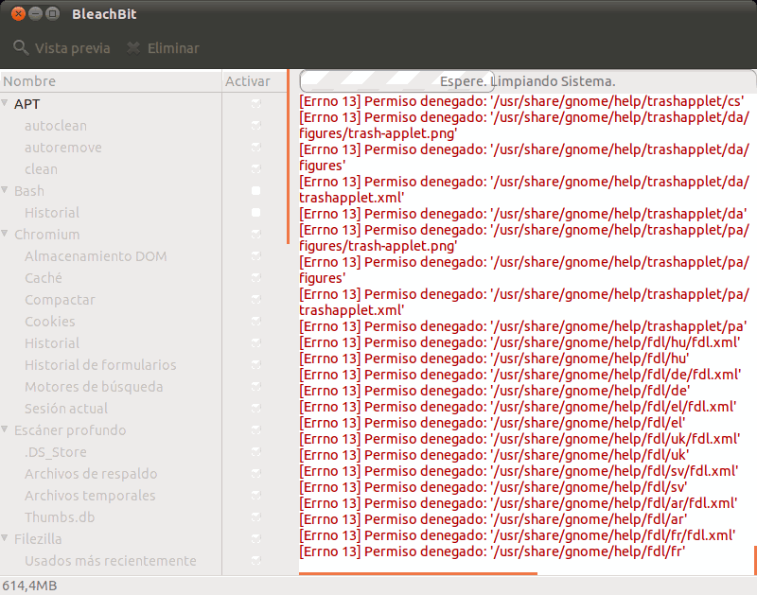Toggle the APT autoclean checkbox
This screenshot has height=595, width=757.
coord(255,126)
